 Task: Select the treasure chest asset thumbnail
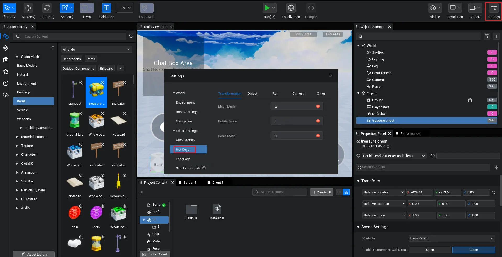(96, 92)
